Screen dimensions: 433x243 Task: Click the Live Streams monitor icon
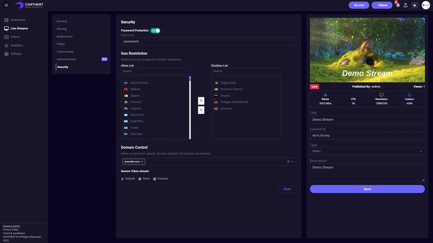click(x=6, y=28)
